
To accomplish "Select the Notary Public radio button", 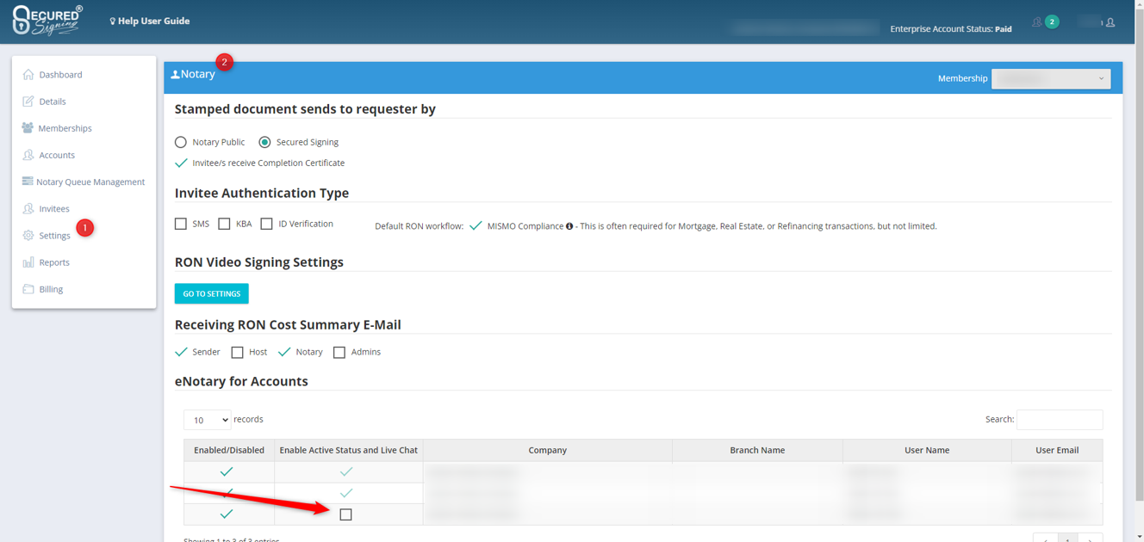I will tap(181, 142).
